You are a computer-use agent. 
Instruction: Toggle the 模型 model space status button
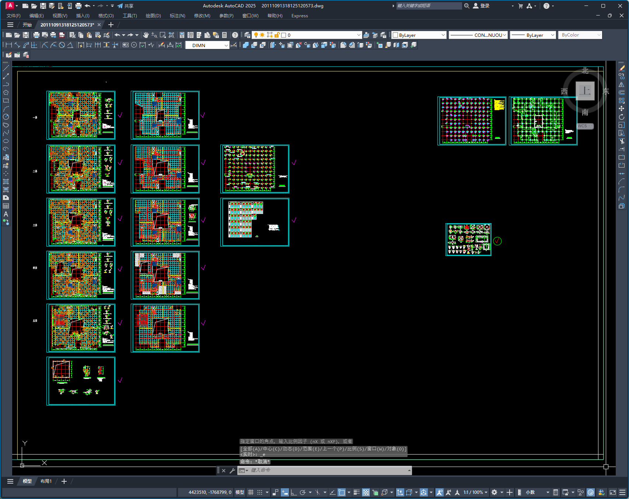tap(240, 492)
